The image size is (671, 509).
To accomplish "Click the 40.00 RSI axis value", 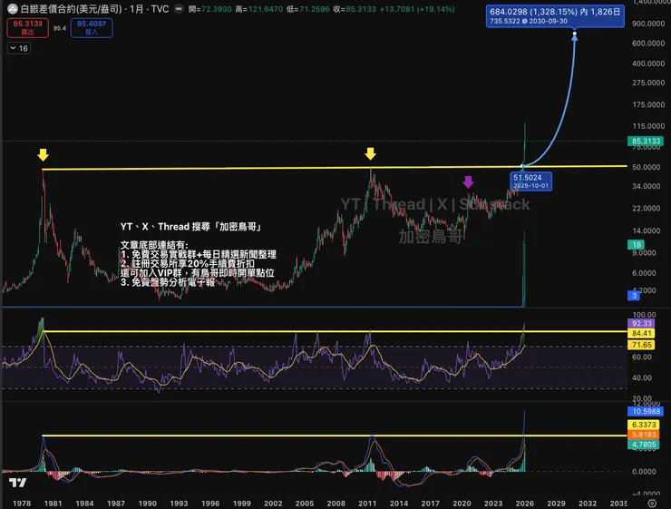I will click(x=641, y=378).
